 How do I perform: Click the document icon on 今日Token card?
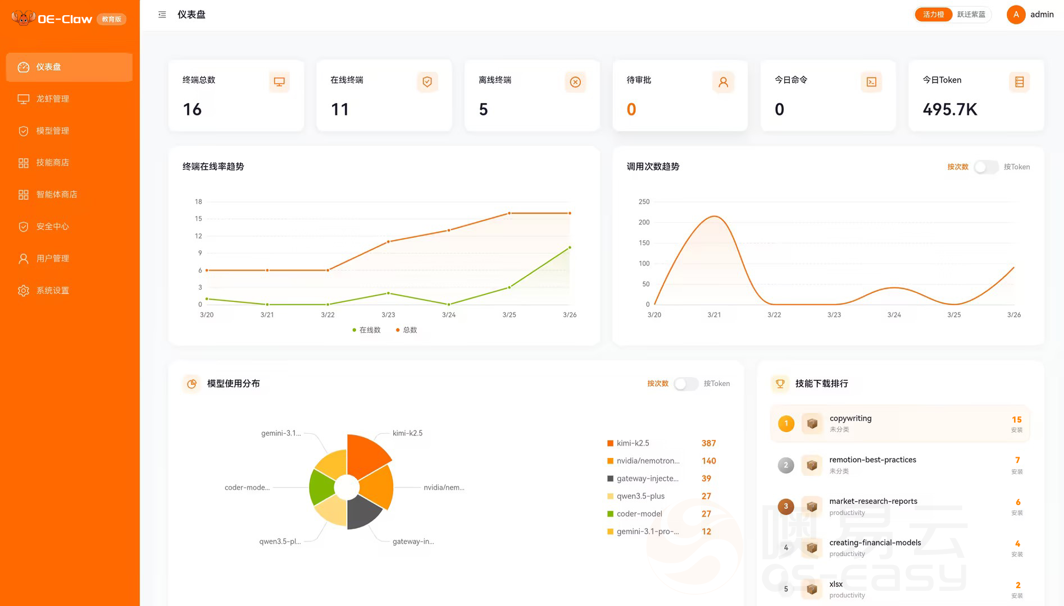pyautogui.click(x=1019, y=82)
